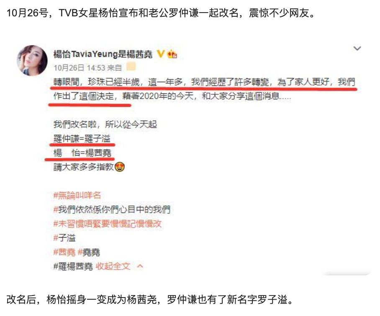
Task: Open the username 楊怡TaviaYeung是楊茜堯
Action: tap(103, 54)
